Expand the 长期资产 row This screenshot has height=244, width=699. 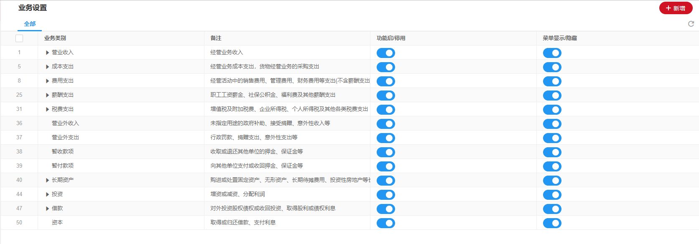click(x=48, y=180)
